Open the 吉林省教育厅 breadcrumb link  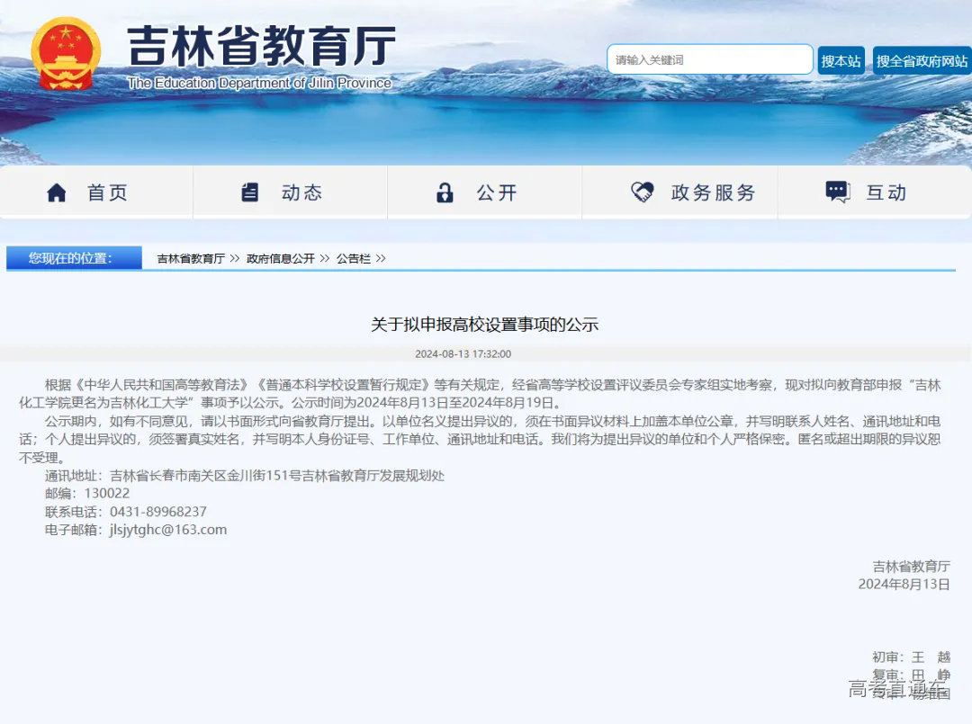(x=188, y=258)
